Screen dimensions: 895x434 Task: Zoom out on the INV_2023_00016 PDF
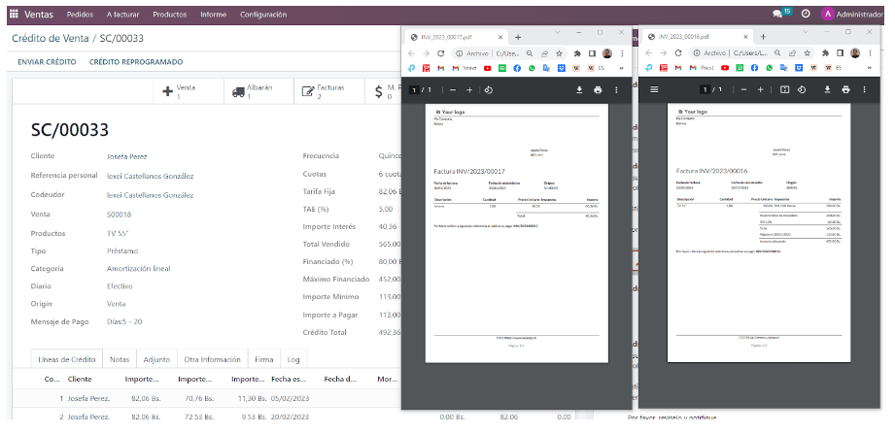point(743,89)
